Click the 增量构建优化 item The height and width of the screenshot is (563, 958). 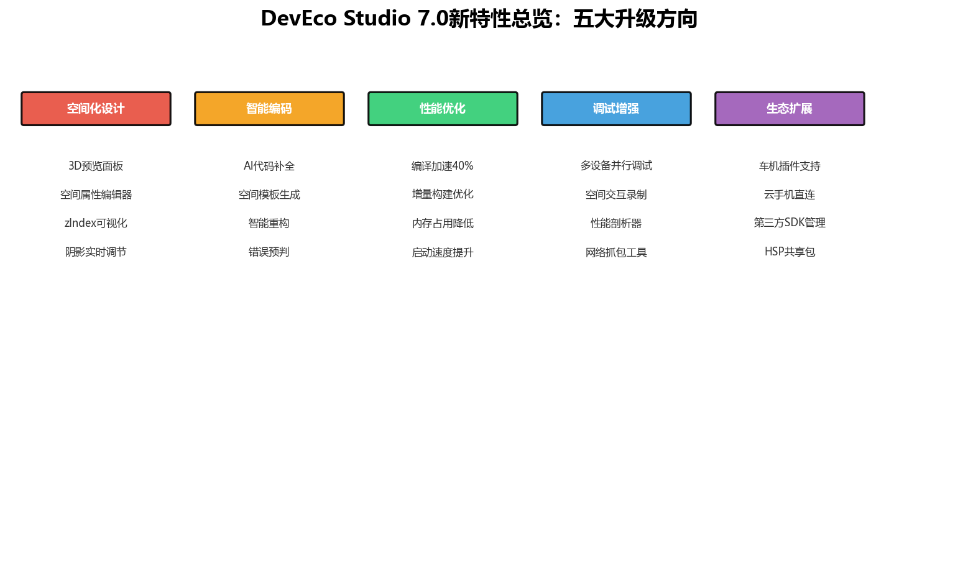coord(443,195)
